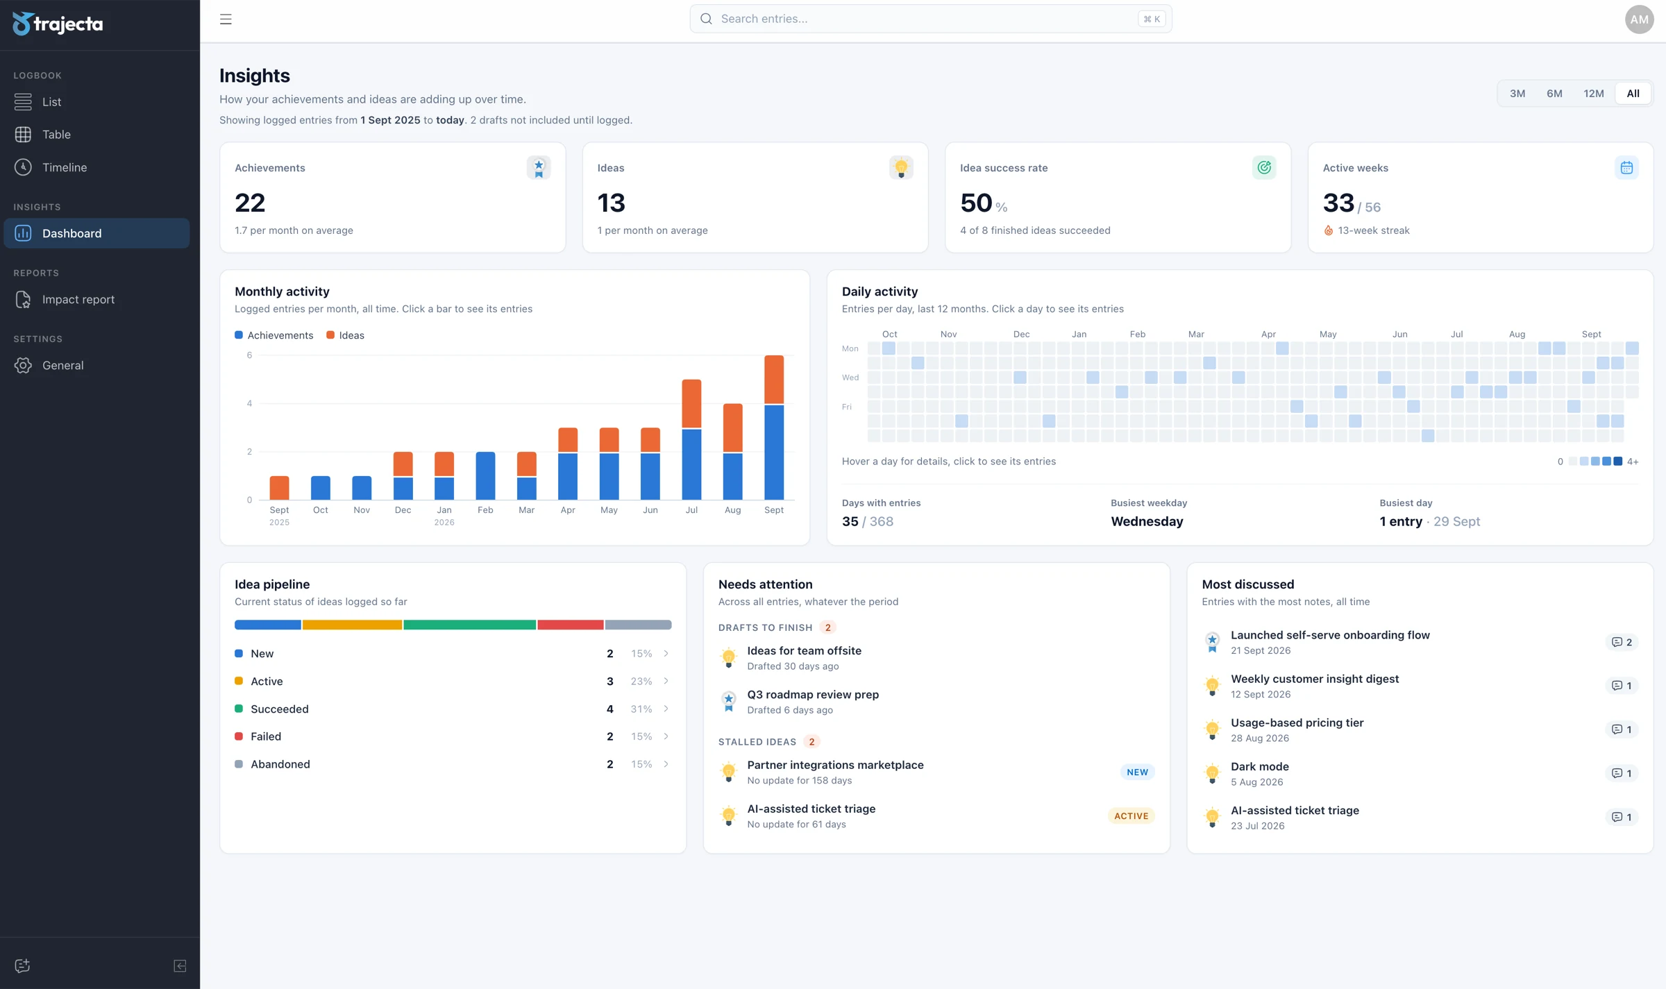Image resolution: width=1666 pixels, height=989 pixels.
Task: Open the Q3 roadmap review prep draft
Action: (936, 702)
